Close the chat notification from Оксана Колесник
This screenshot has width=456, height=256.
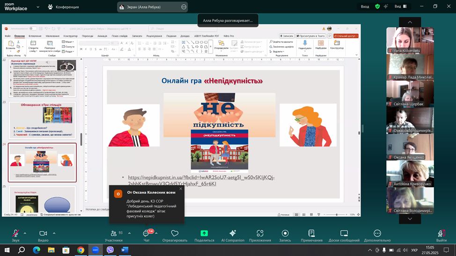tap(181, 189)
